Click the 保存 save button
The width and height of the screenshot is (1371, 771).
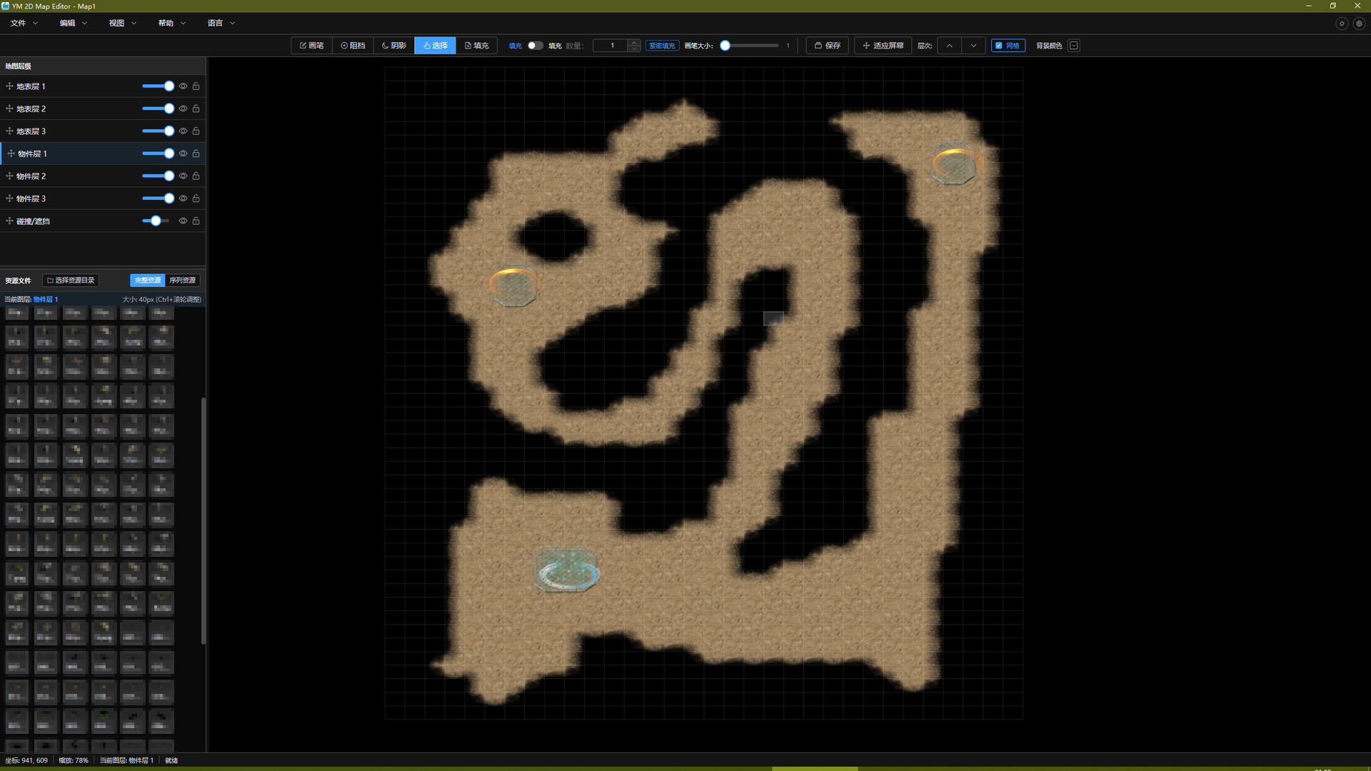pos(828,46)
